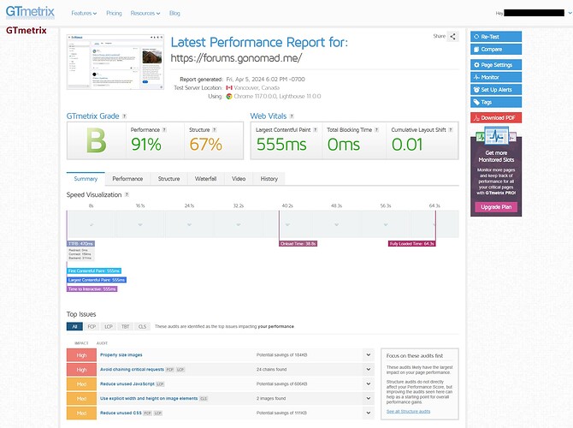Viewport: 573px width, 428px height.
Task: Click the Fully Loaded Time marker
Action: tap(412, 244)
